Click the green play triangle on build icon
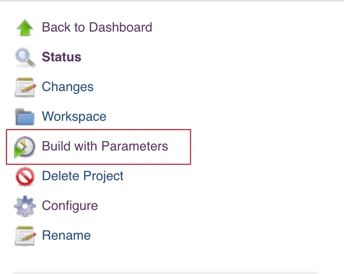The height and width of the screenshot is (274, 344). pyautogui.click(x=19, y=152)
